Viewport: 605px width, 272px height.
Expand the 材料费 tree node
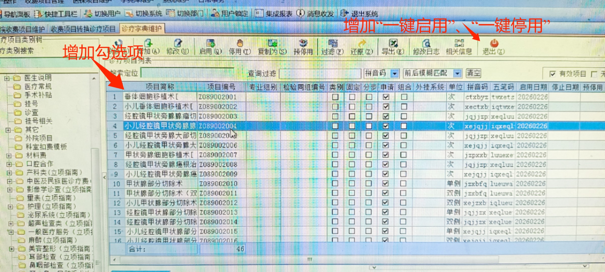[9, 156]
